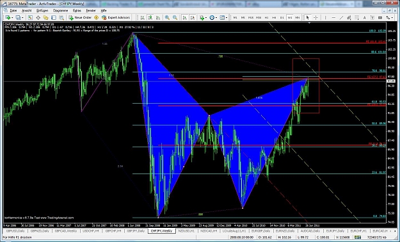Select the Text Label tool
The width and height of the screenshot is (400, 242).
(x=372, y=18)
